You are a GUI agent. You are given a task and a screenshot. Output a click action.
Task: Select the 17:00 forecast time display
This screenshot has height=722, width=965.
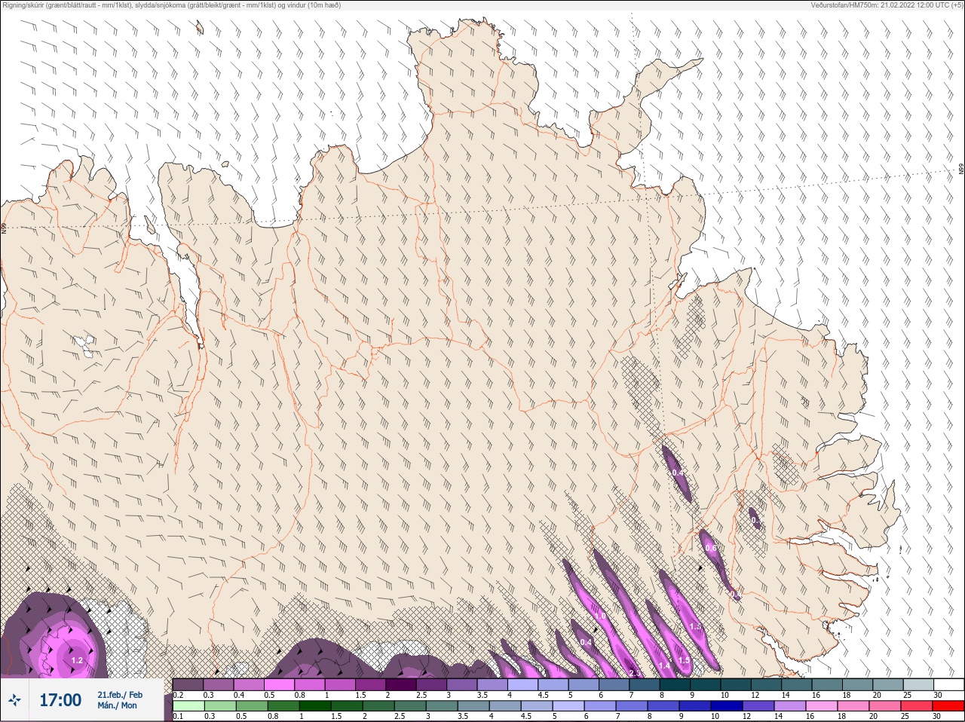60,700
